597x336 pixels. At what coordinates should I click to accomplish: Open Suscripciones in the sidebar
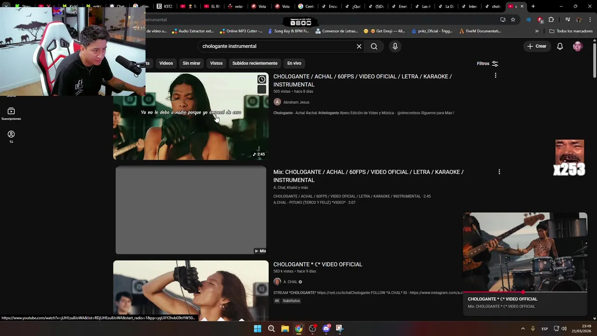point(11,114)
